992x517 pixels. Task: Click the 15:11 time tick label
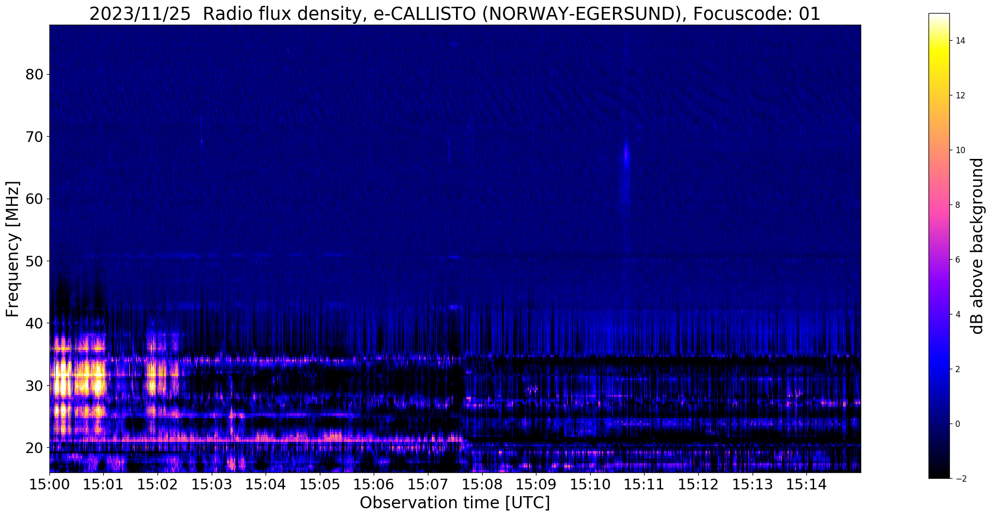644,484
